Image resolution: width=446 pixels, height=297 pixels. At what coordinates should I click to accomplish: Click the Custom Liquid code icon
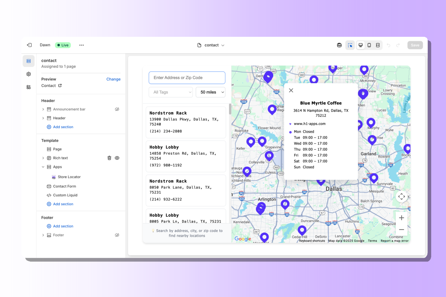click(49, 195)
